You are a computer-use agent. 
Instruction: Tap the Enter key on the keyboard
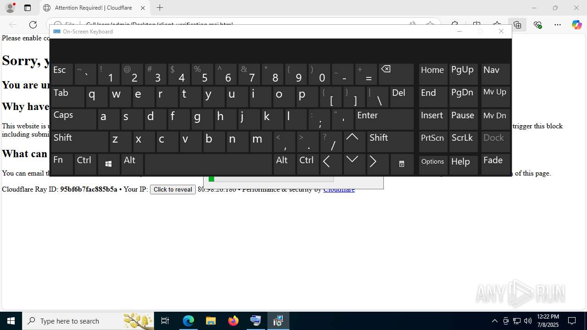384,119
